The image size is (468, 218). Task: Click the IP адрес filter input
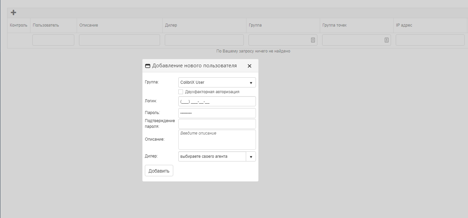(x=430, y=40)
